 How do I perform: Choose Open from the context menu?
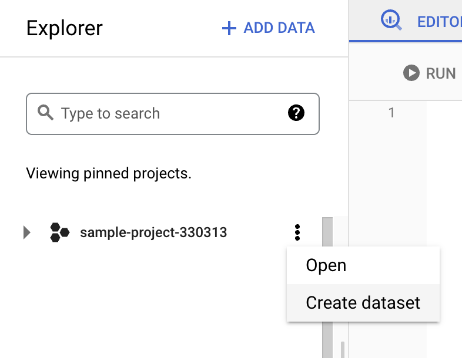(x=326, y=265)
